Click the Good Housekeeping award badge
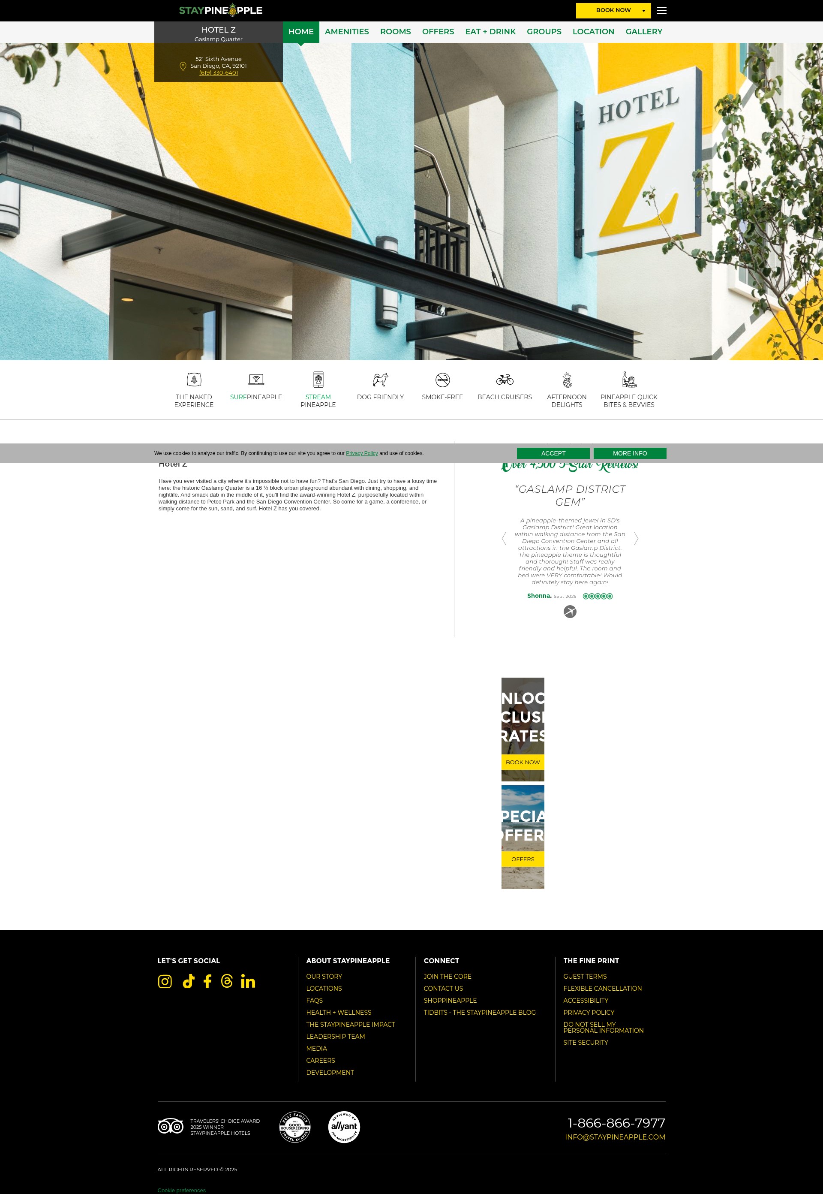 click(x=294, y=1127)
